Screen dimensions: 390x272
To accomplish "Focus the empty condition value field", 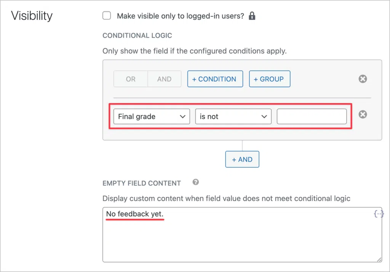I will point(312,117).
